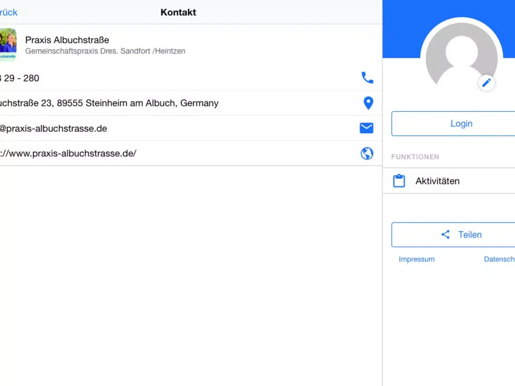515x386 pixels.
Task: Select the @praxis-albuchstrasse.de email row
Action: click(x=191, y=128)
